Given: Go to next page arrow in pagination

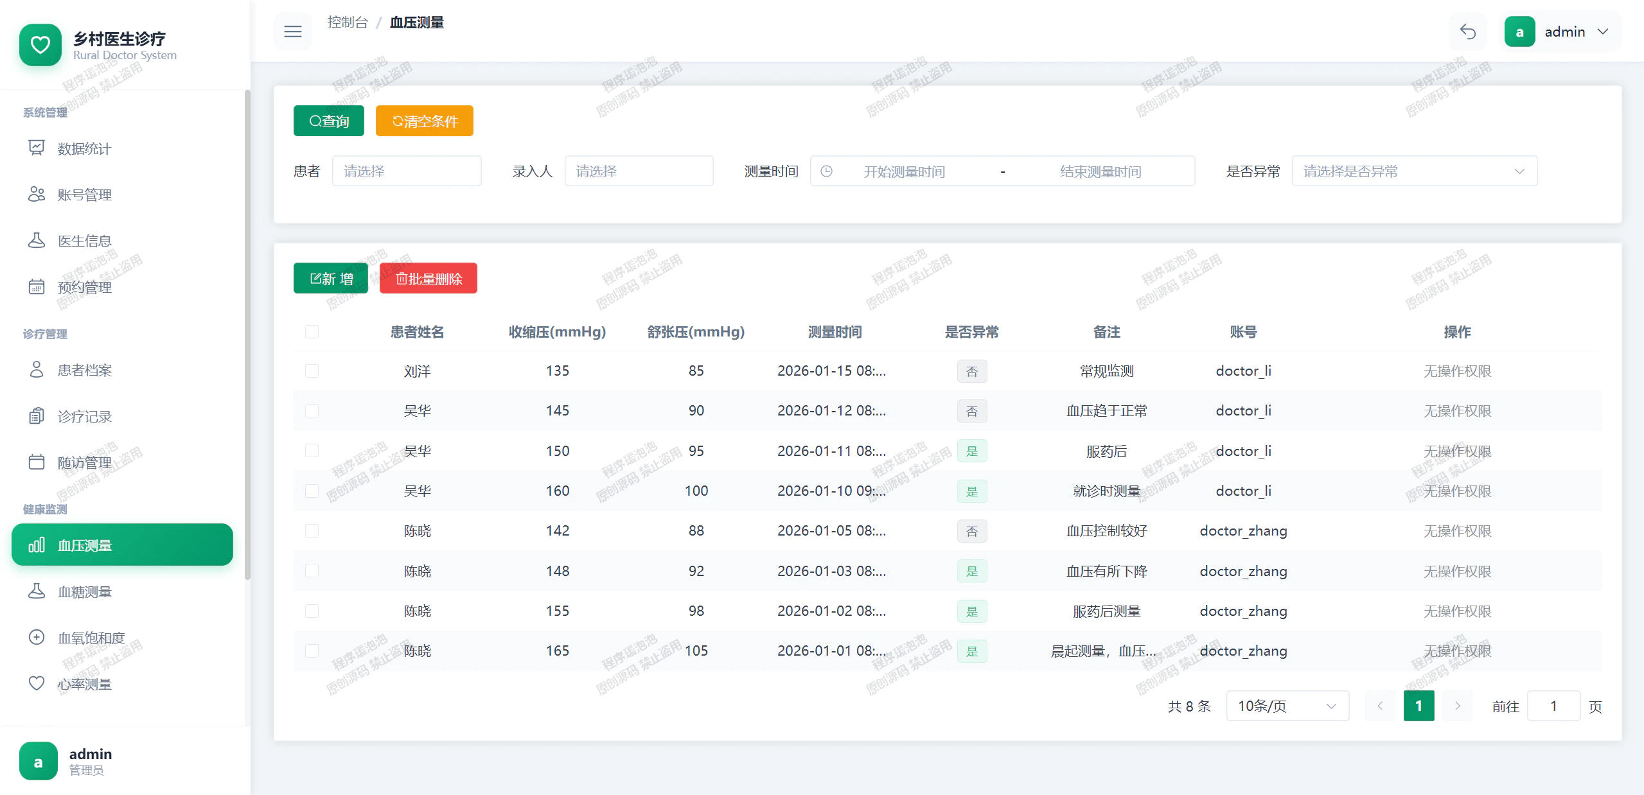Looking at the screenshot, I should click(x=1458, y=706).
